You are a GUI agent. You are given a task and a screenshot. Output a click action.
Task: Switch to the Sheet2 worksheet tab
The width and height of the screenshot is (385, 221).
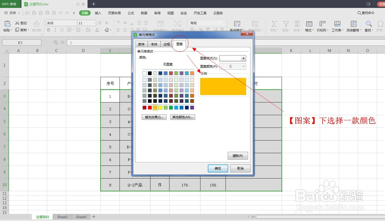coord(62,217)
